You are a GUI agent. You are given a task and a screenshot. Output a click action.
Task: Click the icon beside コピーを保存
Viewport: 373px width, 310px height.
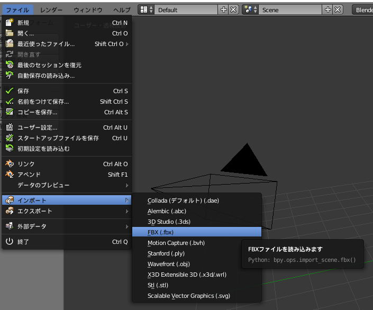10,112
